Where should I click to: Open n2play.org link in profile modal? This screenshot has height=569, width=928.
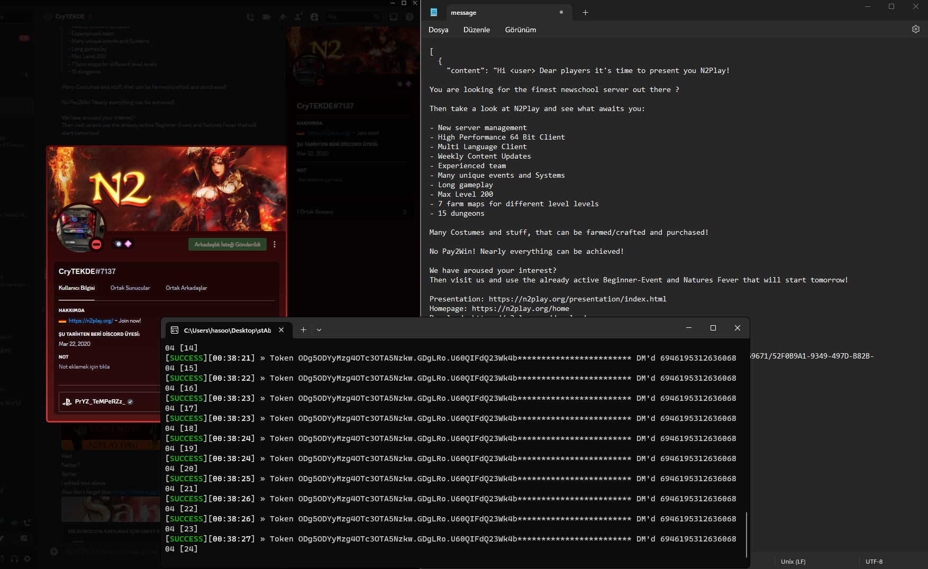click(x=90, y=320)
